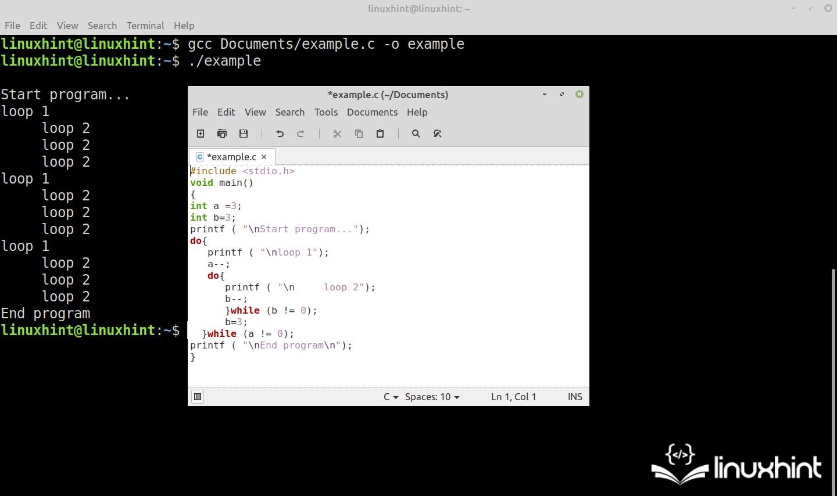
Task: Select the example.c editor tab
Action: tap(231, 157)
